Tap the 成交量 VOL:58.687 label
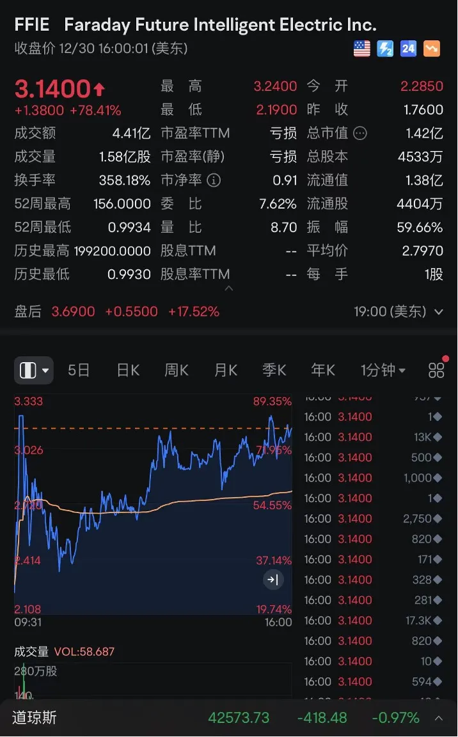The height and width of the screenshot is (737, 458). [65, 652]
